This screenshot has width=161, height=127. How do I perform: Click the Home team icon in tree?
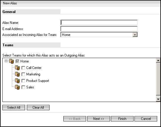11,61
